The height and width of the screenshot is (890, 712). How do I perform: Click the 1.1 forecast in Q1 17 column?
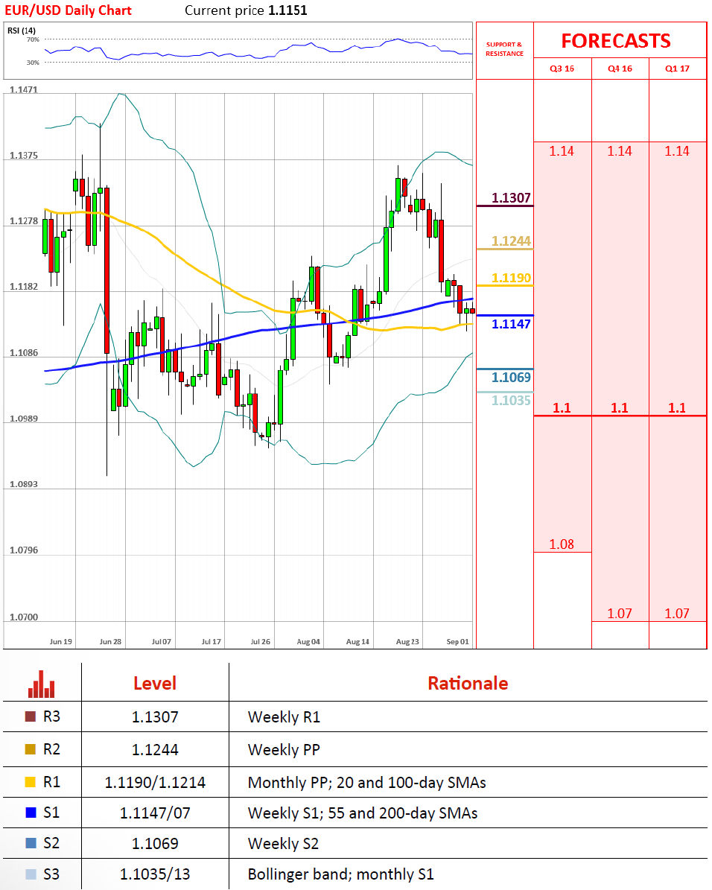click(677, 407)
